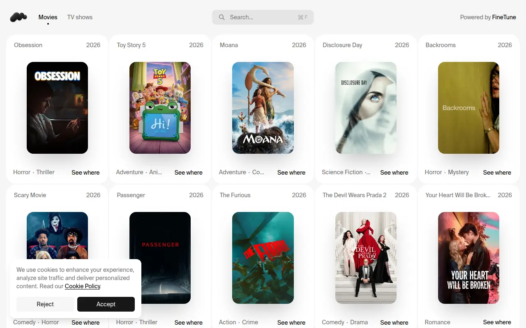Click See where for Disclosure Day
Screen dimensions: 526x328
click(x=394, y=173)
